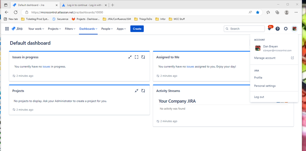The image size is (306, 151).
Task: Click the read aloud icon in the address bar
Action: pos(250,12)
